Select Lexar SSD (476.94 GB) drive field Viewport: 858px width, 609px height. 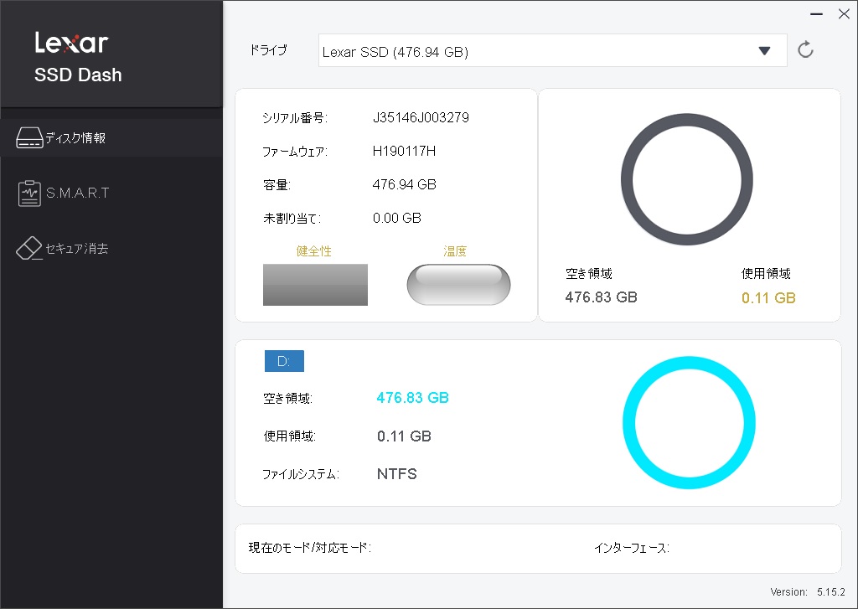point(536,51)
